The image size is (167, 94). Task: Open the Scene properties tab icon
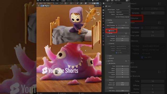[103, 19]
